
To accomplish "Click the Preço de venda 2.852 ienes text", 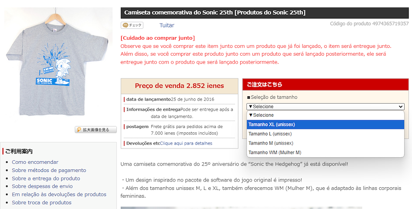I will click(180, 86).
